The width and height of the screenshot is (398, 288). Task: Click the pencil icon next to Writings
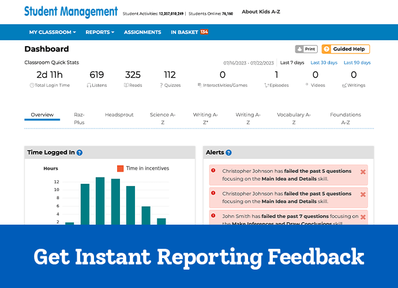point(344,85)
